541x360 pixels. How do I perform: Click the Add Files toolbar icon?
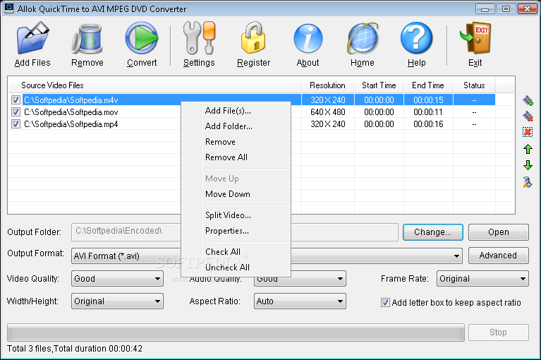pos(32,38)
